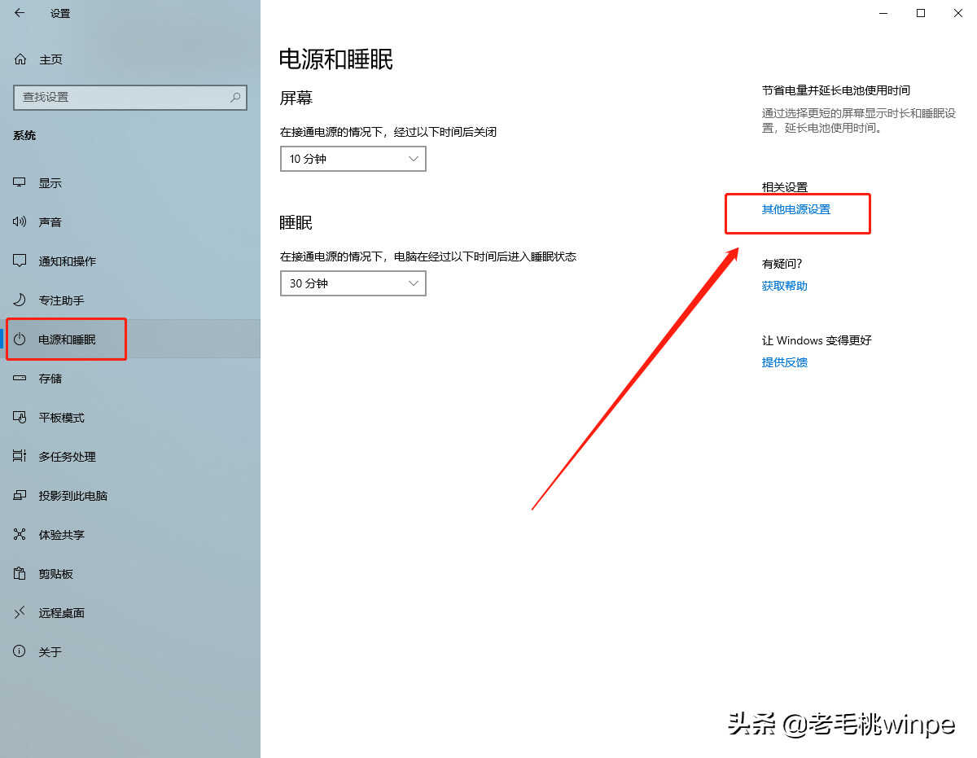Click the back arrow in Settings
The width and height of the screenshot is (977, 758).
point(20,13)
